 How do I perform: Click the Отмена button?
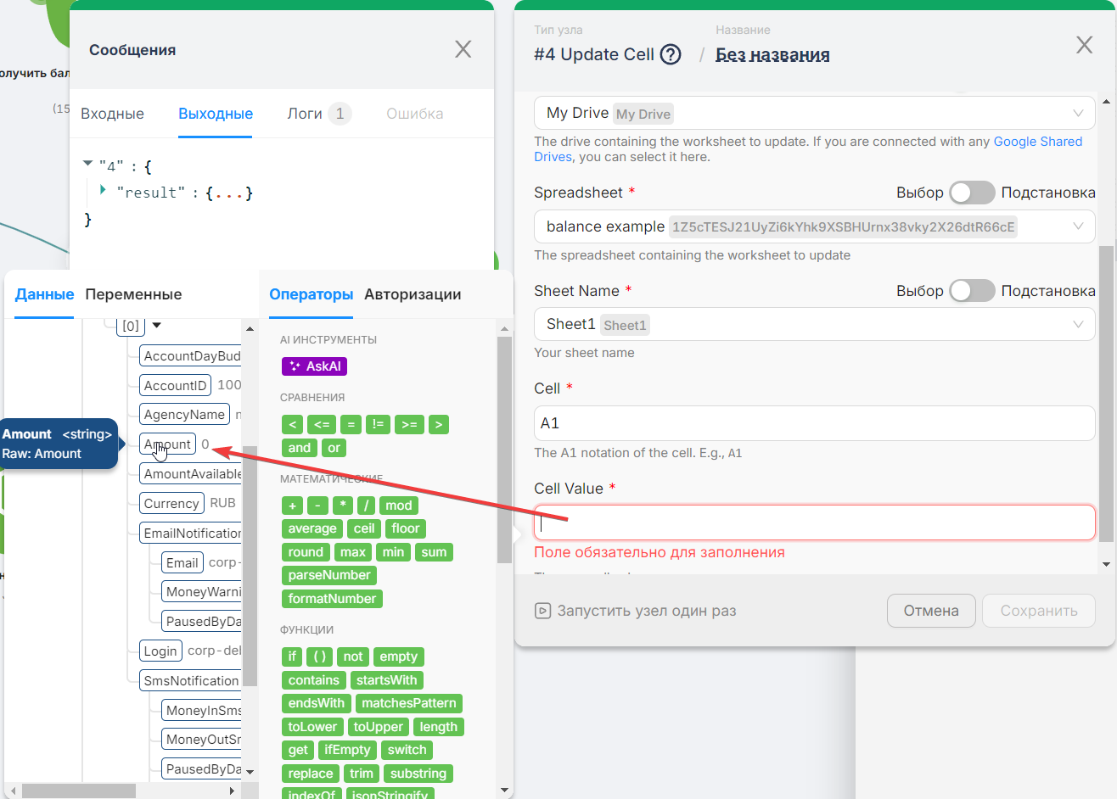[931, 611]
